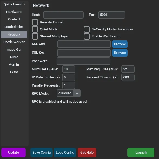Screen dimensions: 159x159
Task: Edit the Request Timeout (s) value
Action: 128,77
